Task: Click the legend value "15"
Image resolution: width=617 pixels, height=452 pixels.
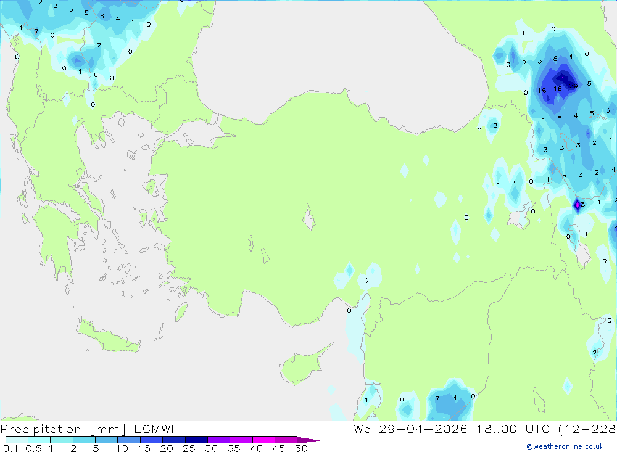Action: click(144, 448)
